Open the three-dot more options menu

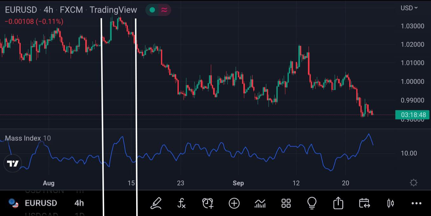[416, 203]
